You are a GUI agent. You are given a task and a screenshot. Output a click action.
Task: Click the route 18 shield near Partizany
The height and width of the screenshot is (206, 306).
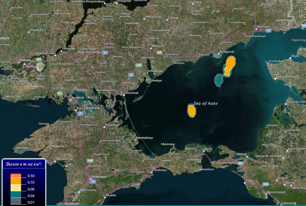131,75
